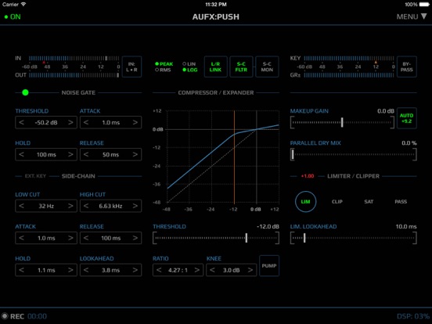Increase noise gate Threshold with right arrow
The width and height of the screenshot is (432, 324).
(70, 123)
